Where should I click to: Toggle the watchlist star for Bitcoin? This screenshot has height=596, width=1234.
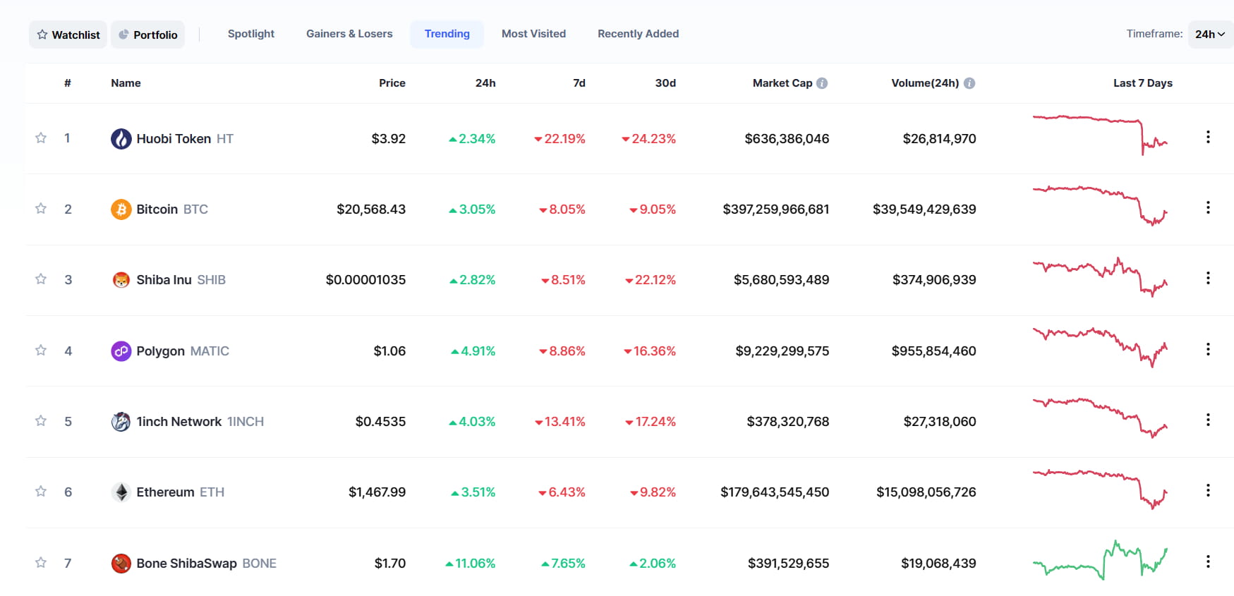41,208
